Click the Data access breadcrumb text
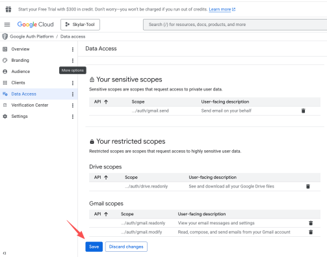This screenshot has height=257, width=327. [73, 36]
